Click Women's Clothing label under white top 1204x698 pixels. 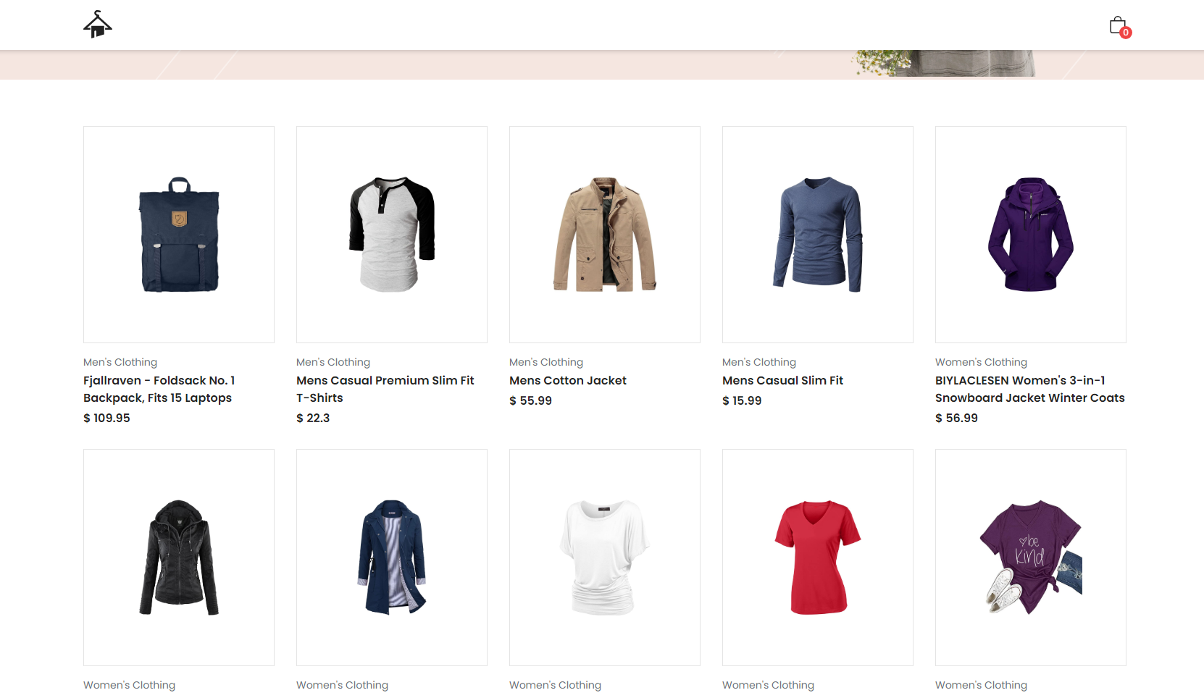point(555,685)
